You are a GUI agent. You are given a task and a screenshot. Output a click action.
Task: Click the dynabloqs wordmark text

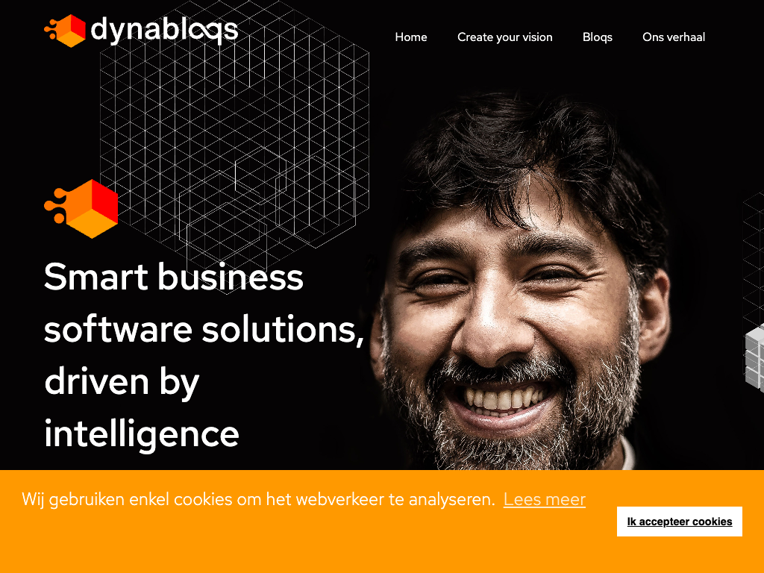[x=164, y=30]
